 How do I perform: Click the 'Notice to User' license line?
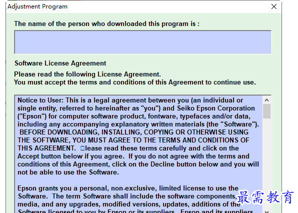(130, 100)
